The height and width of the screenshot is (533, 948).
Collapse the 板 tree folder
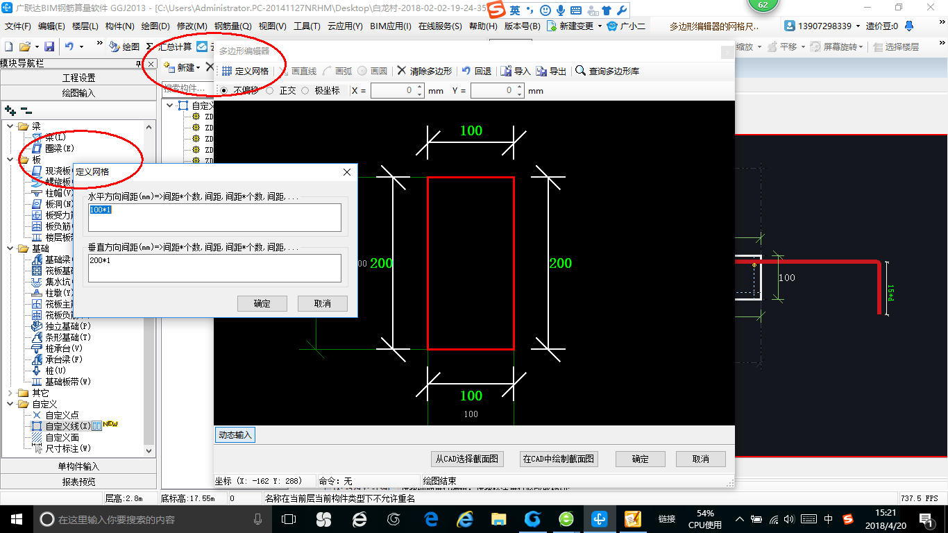point(10,160)
